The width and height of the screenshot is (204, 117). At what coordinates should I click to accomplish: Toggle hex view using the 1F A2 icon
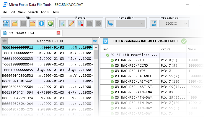(154, 24)
